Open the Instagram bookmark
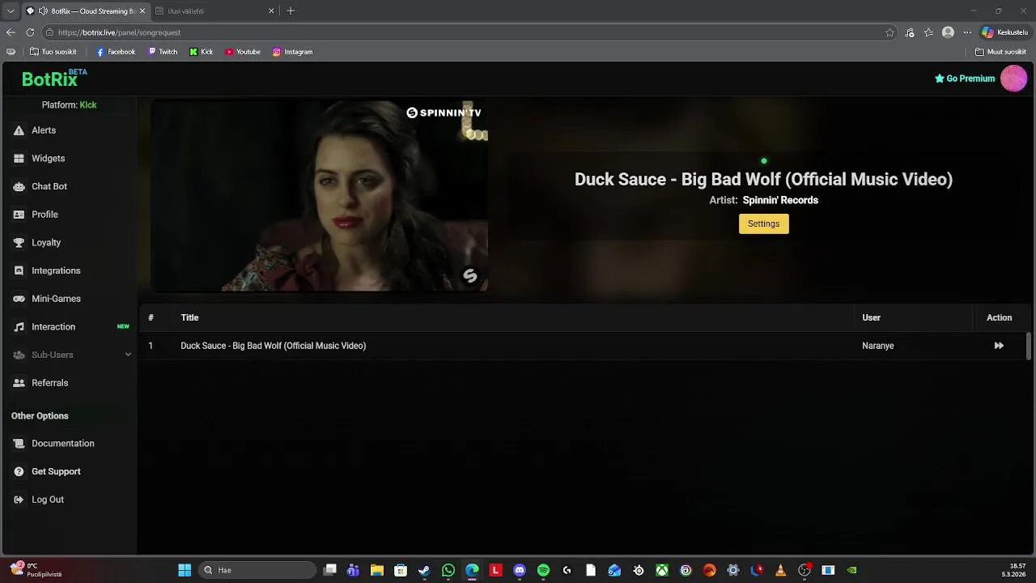Screen dimensions: 1036x583 [292, 52]
